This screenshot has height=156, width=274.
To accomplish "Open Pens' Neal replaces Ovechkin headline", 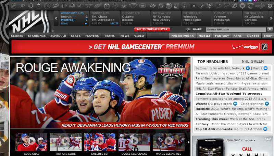I will point(232,78).
